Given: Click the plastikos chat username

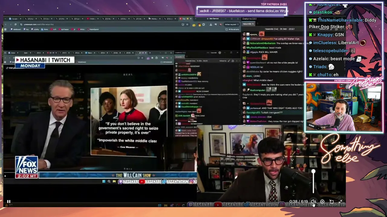Looking at the screenshot, I should coord(323,12).
